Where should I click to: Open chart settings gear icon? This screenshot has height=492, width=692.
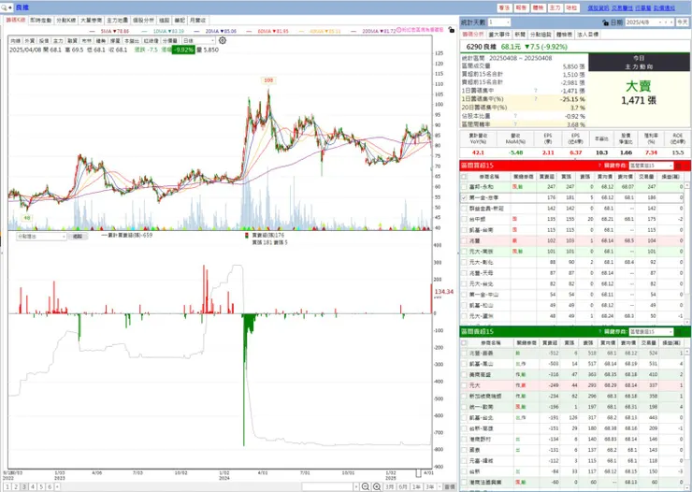(x=223, y=40)
